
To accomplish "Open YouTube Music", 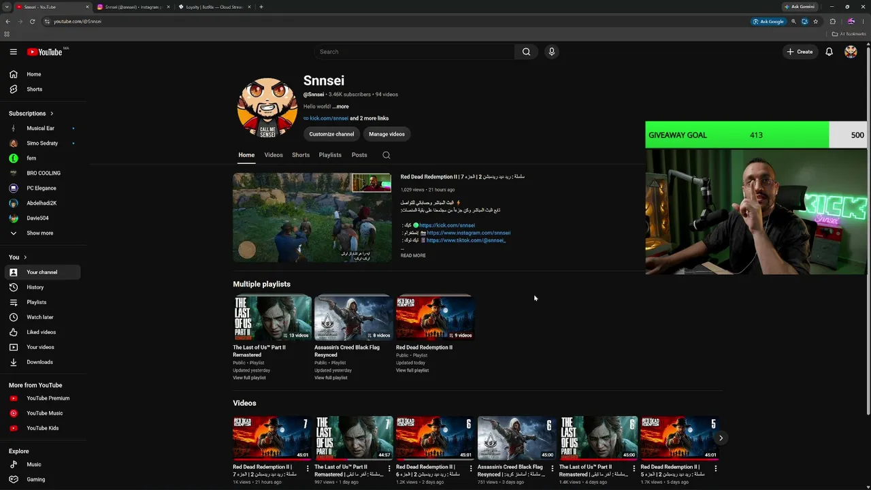I will 42,413.
